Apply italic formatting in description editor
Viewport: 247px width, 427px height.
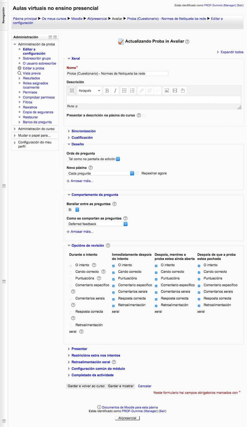(115, 91)
